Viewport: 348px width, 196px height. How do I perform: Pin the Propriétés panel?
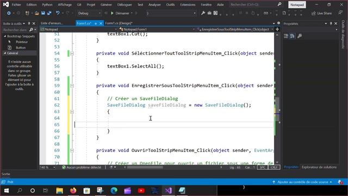[x=331, y=23]
